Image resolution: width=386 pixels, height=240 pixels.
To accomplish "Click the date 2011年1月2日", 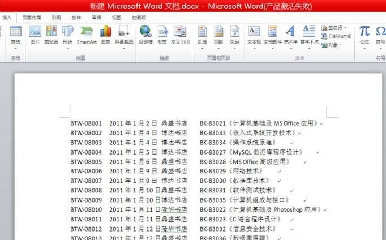I will 133,123.
